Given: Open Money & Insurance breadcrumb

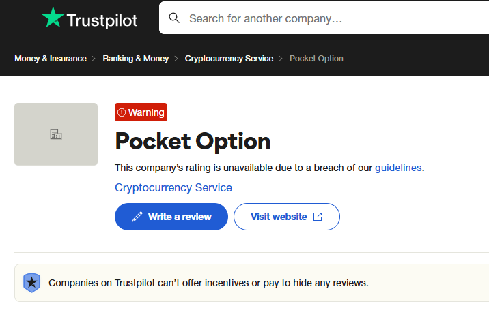Looking at the screenshot, I should tap(51, 59).
